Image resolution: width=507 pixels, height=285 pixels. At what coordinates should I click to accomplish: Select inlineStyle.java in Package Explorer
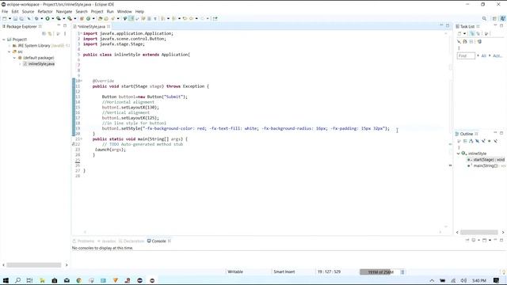(41, 64)
